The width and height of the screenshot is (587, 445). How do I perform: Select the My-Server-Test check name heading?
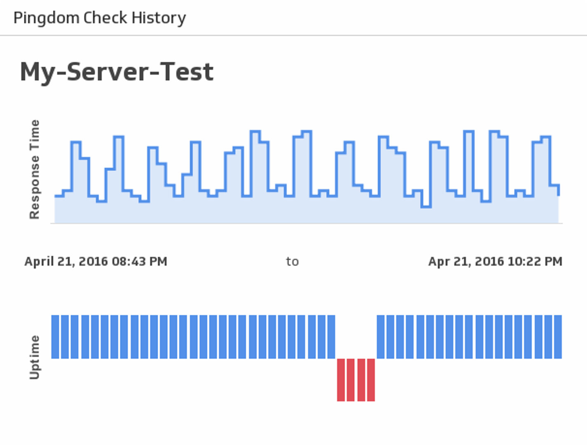[x=117, y=72]
